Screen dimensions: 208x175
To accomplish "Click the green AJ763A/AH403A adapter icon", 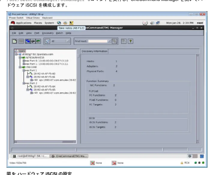I will pyautogui.click(x=24, y=58).
